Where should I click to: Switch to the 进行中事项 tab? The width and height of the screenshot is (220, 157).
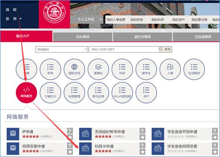tap(143, 37)
